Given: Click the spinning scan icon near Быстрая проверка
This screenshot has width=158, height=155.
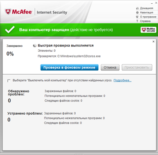Looking at the screenshot, I should (x=35, y=46).
